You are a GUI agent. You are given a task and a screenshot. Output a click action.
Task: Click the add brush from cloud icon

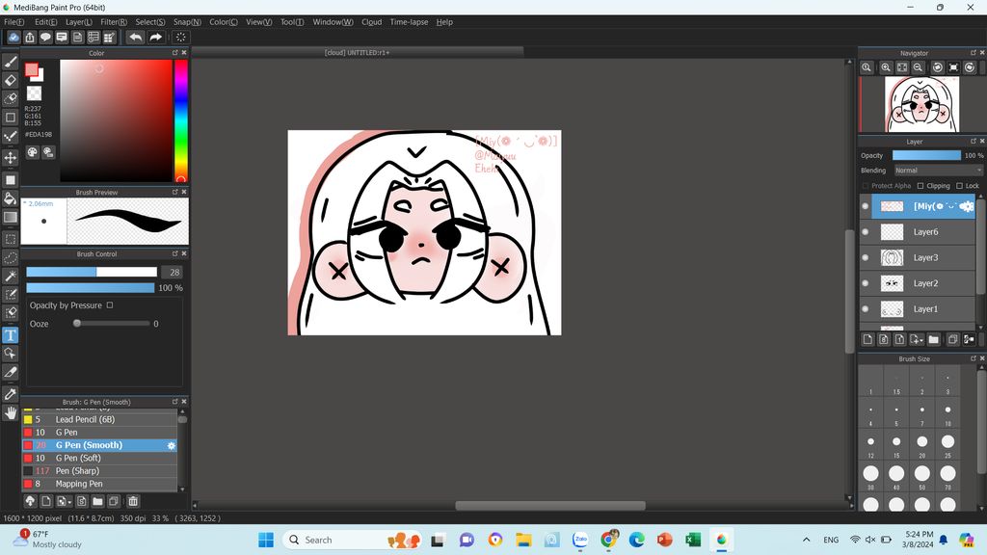click(30, 501)
